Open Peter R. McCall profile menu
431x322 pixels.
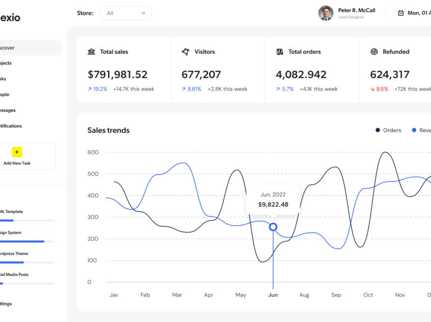click(x=356, y=13)
